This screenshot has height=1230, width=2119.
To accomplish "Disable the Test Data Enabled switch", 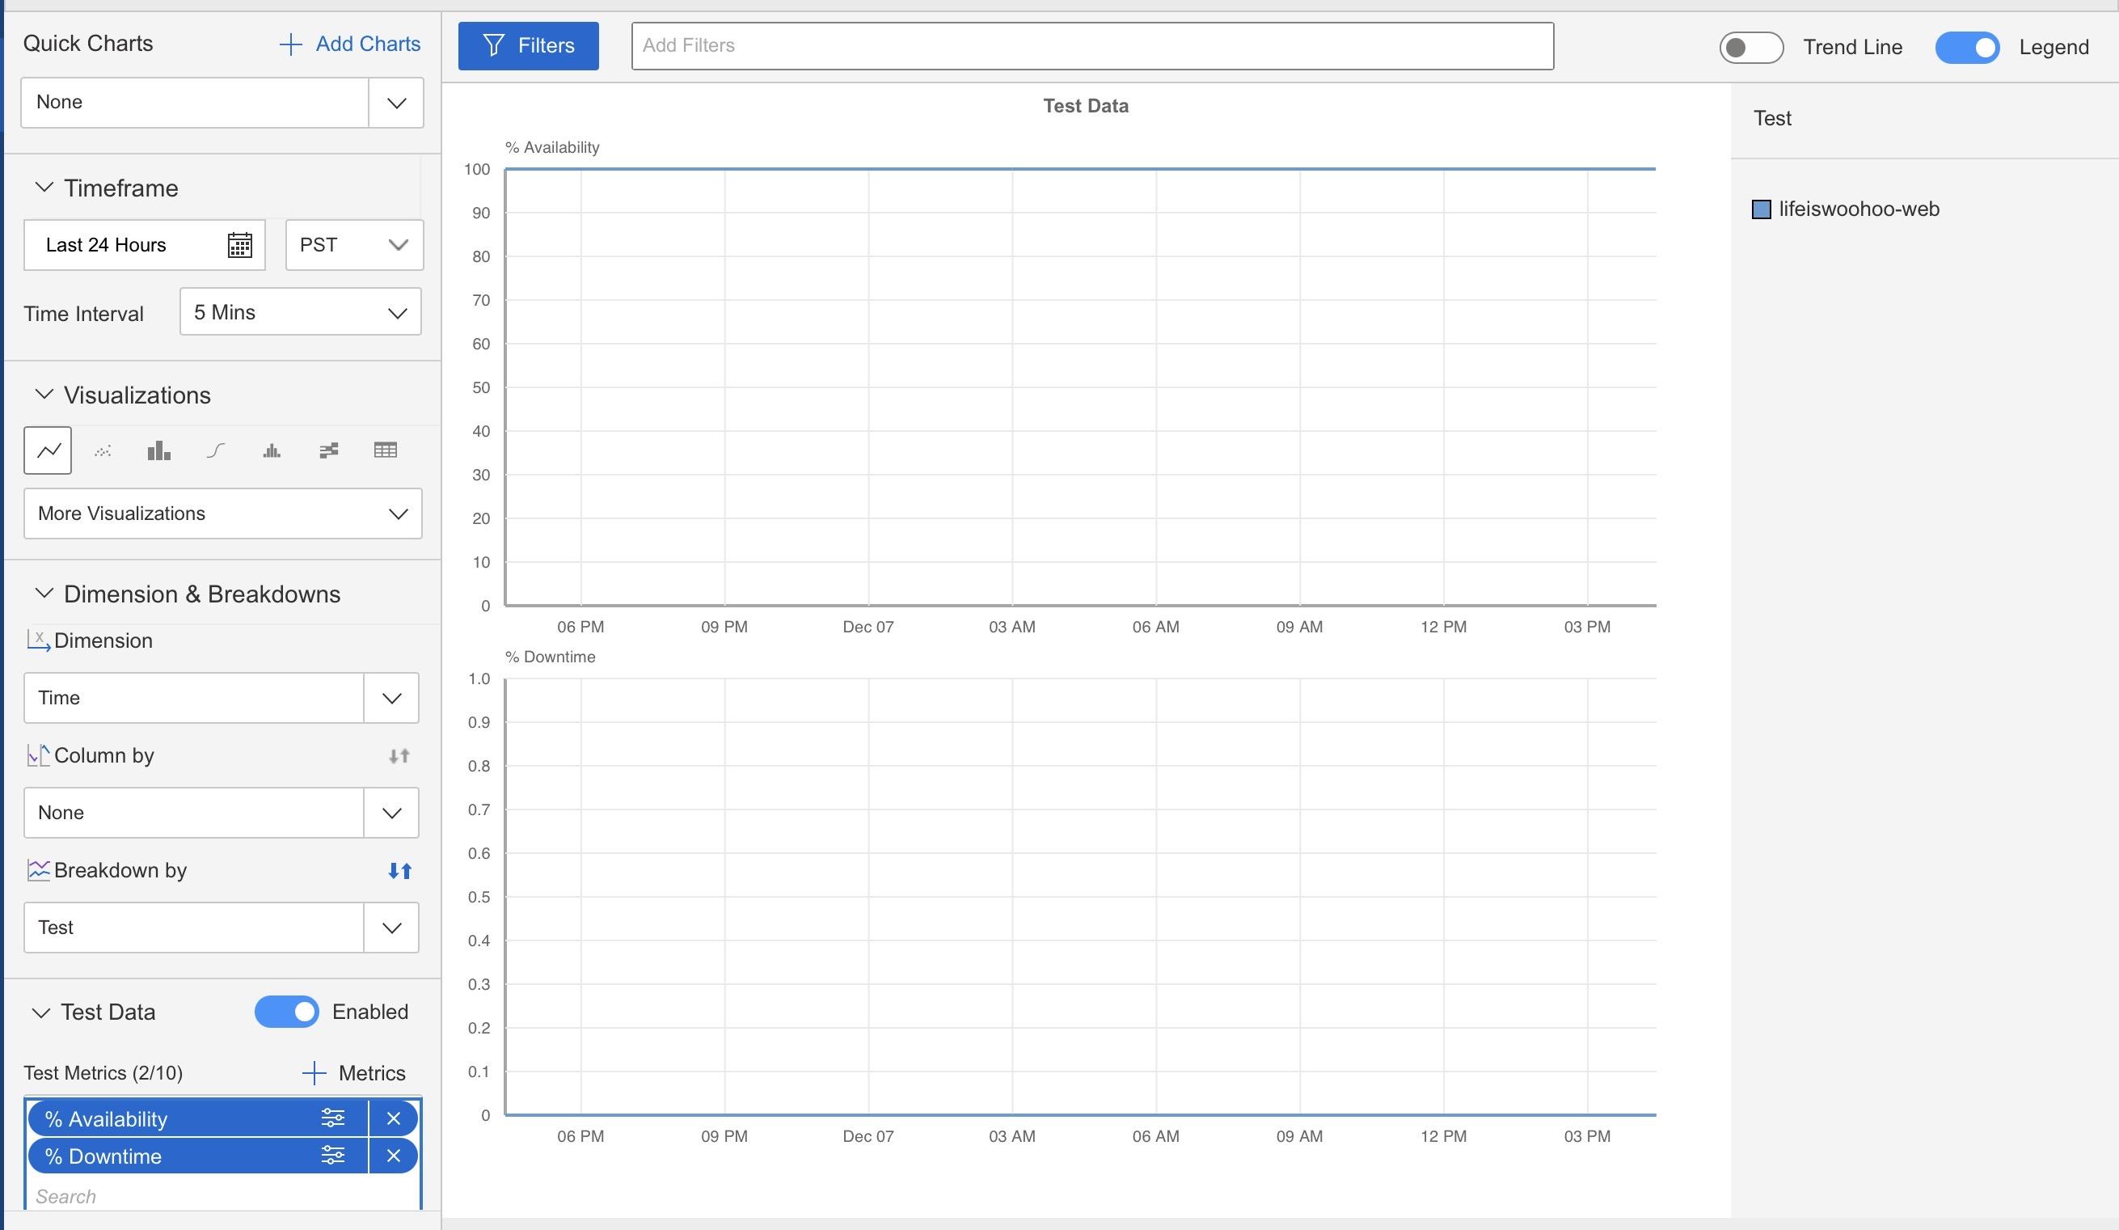I will [x=287, y=1012].
